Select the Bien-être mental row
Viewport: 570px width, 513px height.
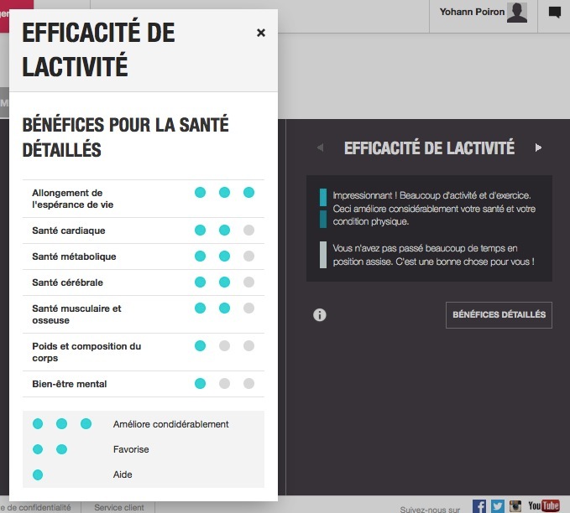pos(70,384)
